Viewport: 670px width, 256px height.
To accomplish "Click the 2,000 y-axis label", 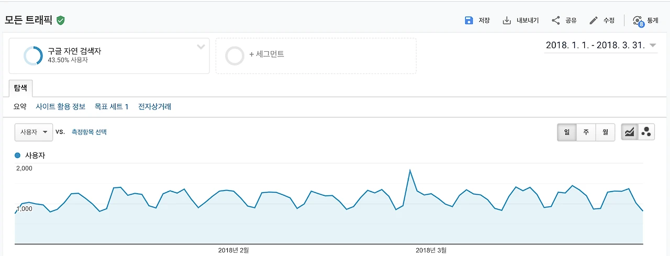I will point(25,169).
